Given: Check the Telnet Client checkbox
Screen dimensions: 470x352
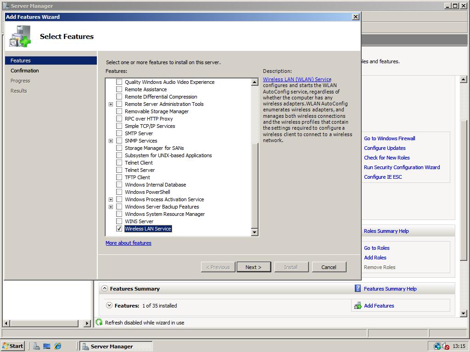Looking at the screenshot, I should (119, 163).
